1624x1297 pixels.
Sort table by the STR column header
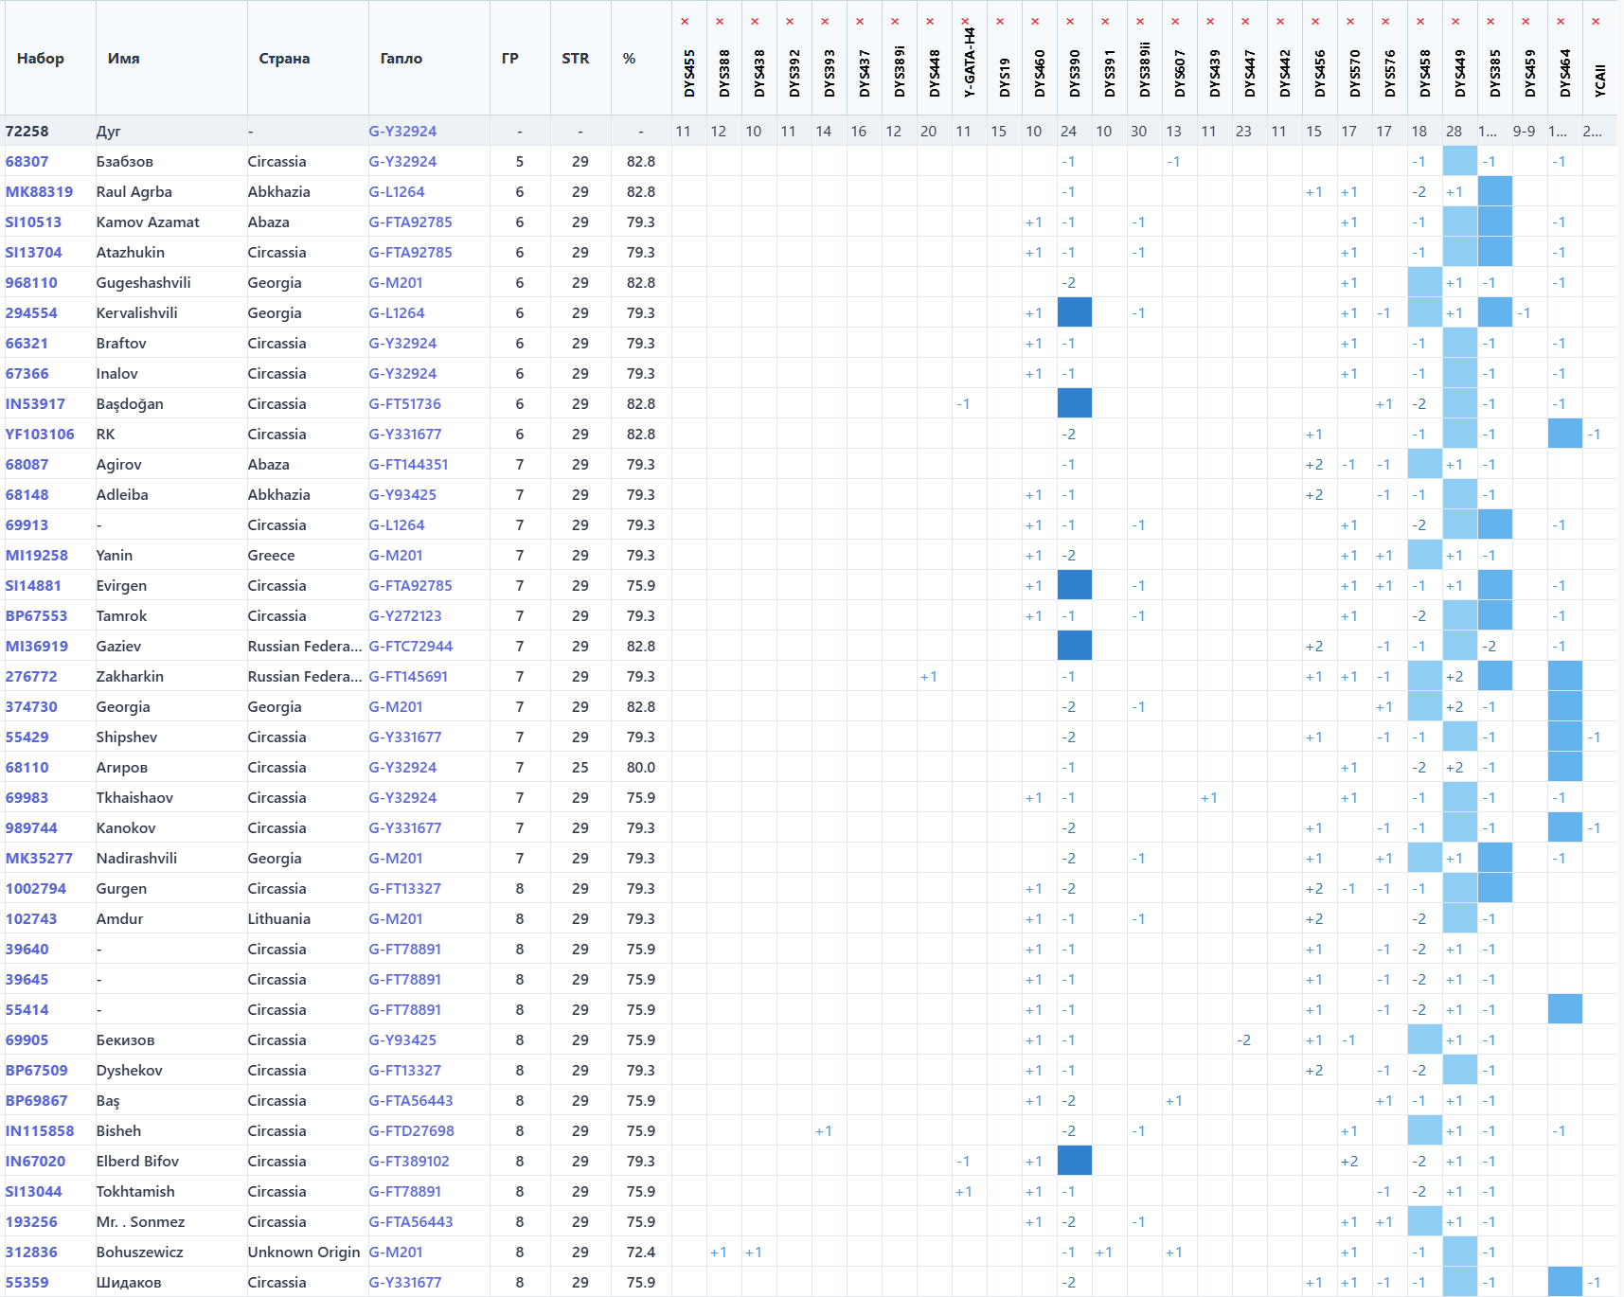pyautogui.click(x=575, y=59)
